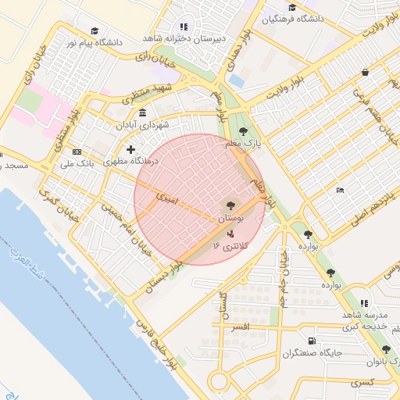The image size is (400, 400).
Task: Click the fuel station icon near Sanatgaran
Action: click(312, 341)
